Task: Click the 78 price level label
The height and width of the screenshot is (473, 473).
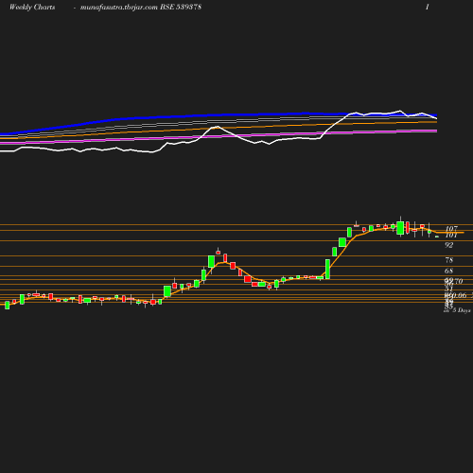Action: tap(449, 260)
